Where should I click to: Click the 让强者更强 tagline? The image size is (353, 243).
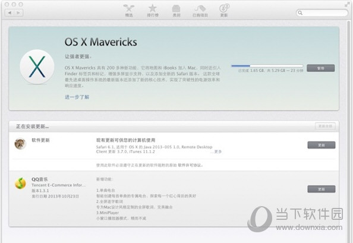(x=78, y=56)
